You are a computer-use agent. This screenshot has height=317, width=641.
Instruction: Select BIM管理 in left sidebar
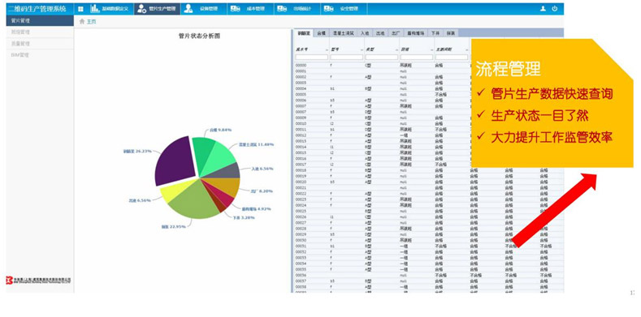(x=40, y=55)
